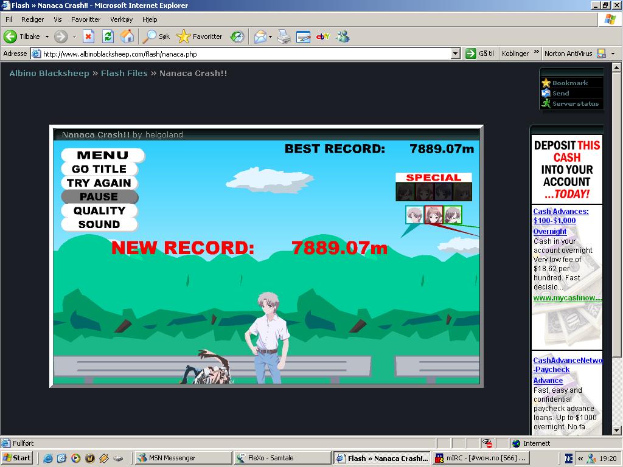Viewport: 623px width, 467px height.
Task: Click the popup blocked status bar icon
Action: tap(487, 443)
